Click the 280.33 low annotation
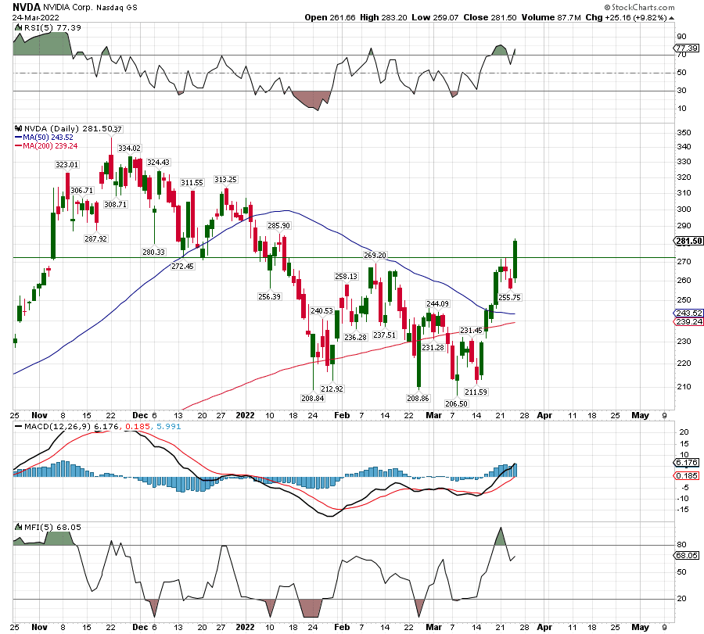Screen dimensions: 704x634 pyautogui.click(x=154, y=253)
